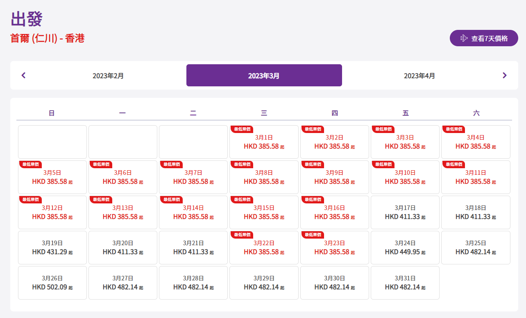Choose 3月14日 lowest fare date
Image resolution: width=526 pixels, height=318 pixels.
click(193, 213)
